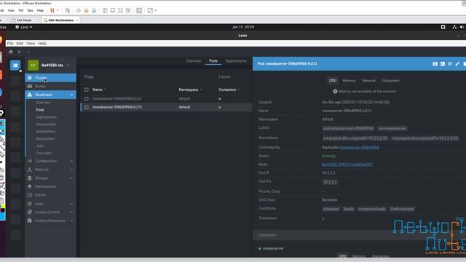
Task: Open the Edit menu in Lens
Action: point(20,44)
